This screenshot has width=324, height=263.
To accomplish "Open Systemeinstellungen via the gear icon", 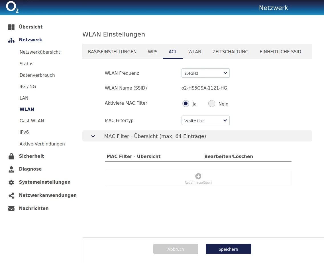I will click(11, 182).
